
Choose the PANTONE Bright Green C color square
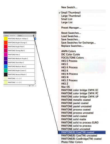point(6,70)
